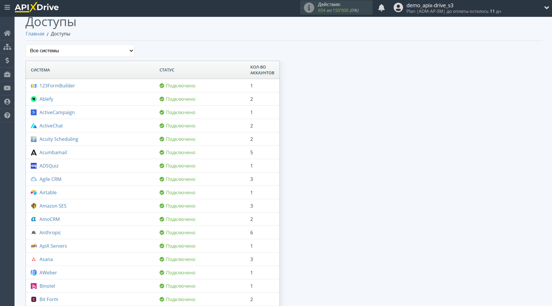
Task: Click the Acumbamail logo icon
Action: point(34,152)
